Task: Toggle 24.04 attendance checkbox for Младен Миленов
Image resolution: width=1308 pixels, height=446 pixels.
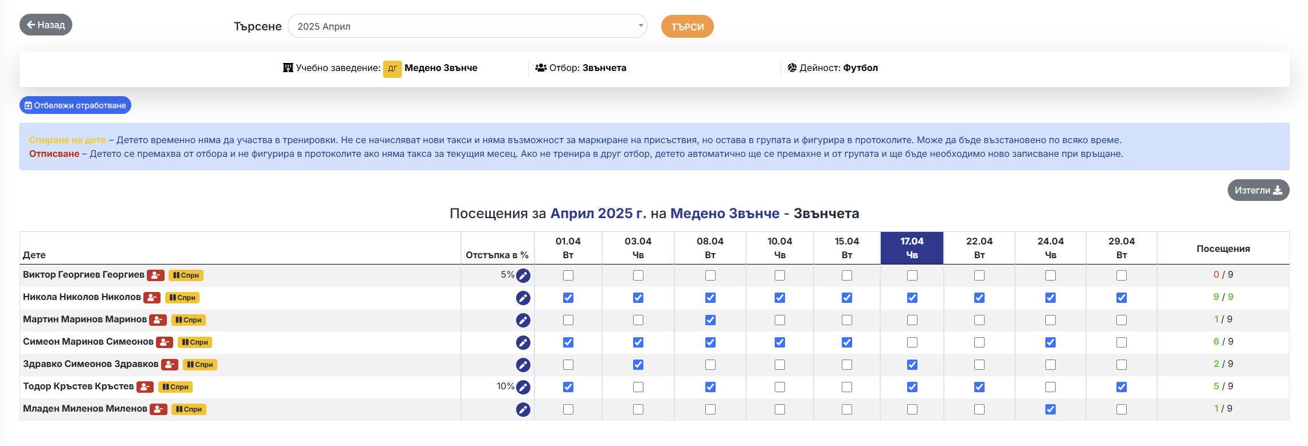Action: click(x=1050, y=409)
